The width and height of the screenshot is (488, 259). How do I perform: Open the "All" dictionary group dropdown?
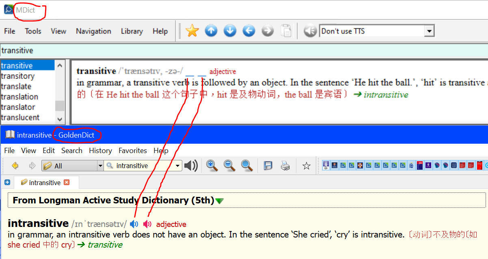[x=73, y=166]
